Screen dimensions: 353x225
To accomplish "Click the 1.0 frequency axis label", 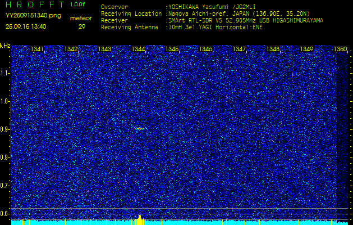I will coord(5,101).
